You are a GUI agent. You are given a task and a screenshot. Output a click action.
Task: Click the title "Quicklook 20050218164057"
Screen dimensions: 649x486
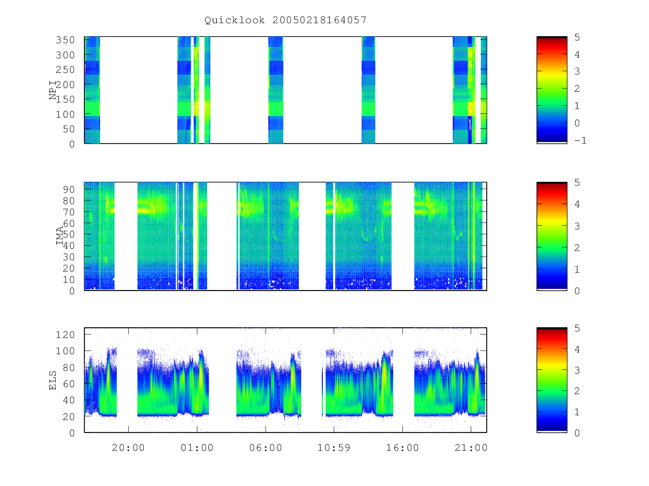coord(286,20)
